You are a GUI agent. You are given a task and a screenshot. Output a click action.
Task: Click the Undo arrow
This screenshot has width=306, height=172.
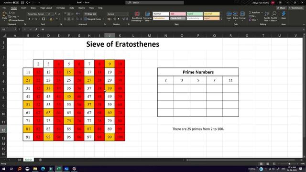[27, 3]
